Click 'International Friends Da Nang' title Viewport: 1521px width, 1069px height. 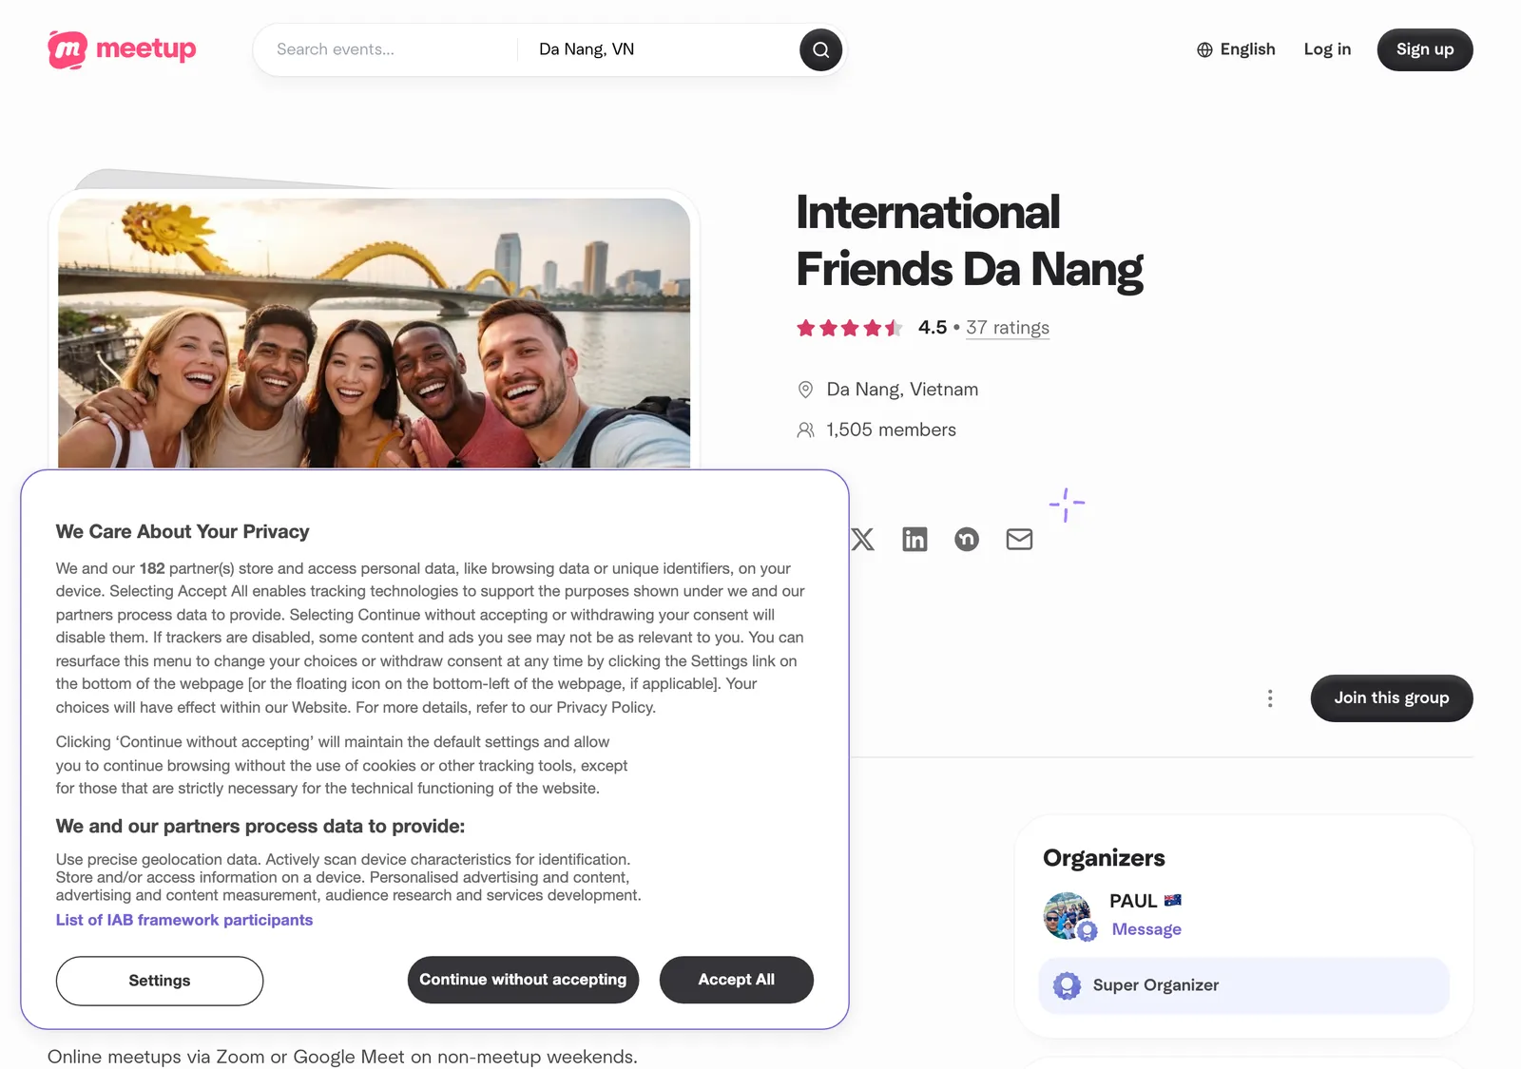970,240
